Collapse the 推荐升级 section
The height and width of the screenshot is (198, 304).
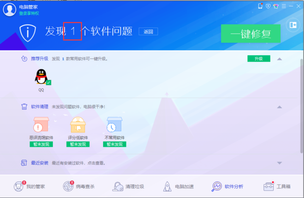[279, 59]
